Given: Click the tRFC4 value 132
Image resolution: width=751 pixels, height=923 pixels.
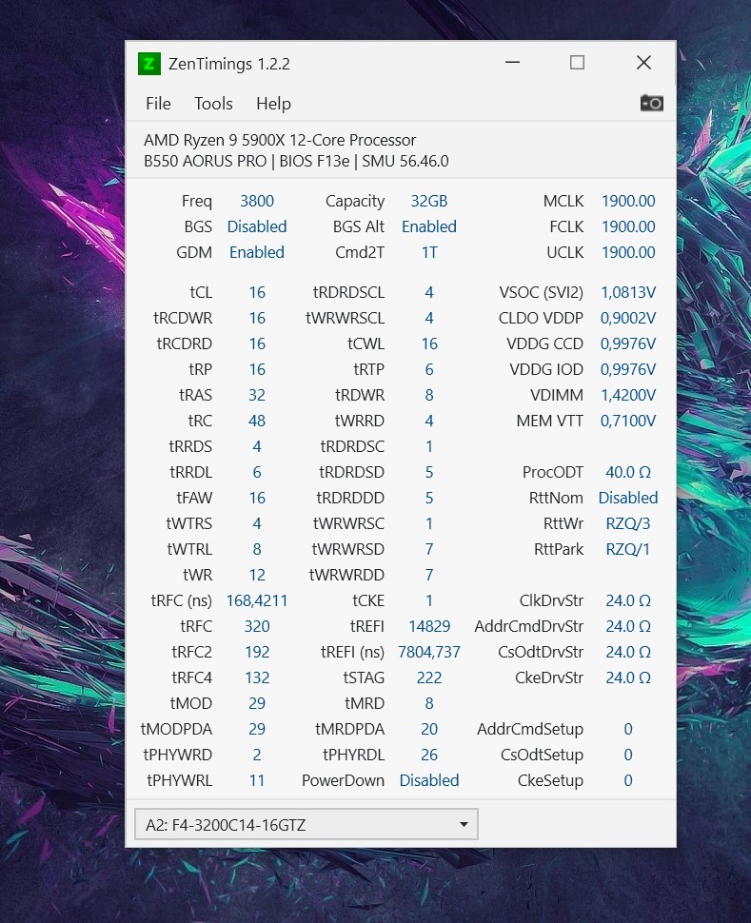Looking at the screenshot, I should (x=257, y=678).
